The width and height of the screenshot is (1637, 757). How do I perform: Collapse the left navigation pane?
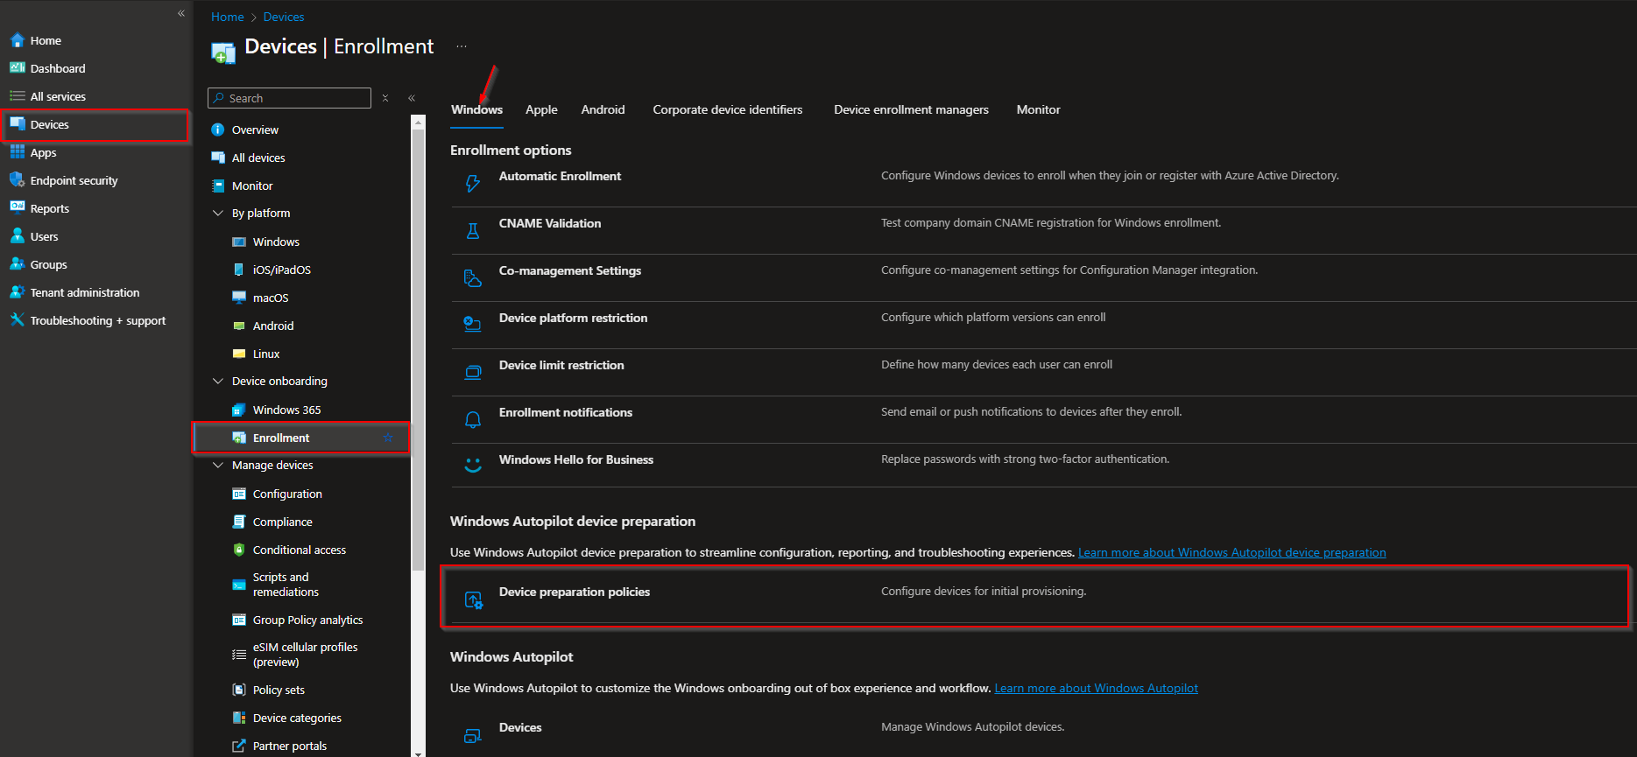pyautogui.click(x=181, y=13)
